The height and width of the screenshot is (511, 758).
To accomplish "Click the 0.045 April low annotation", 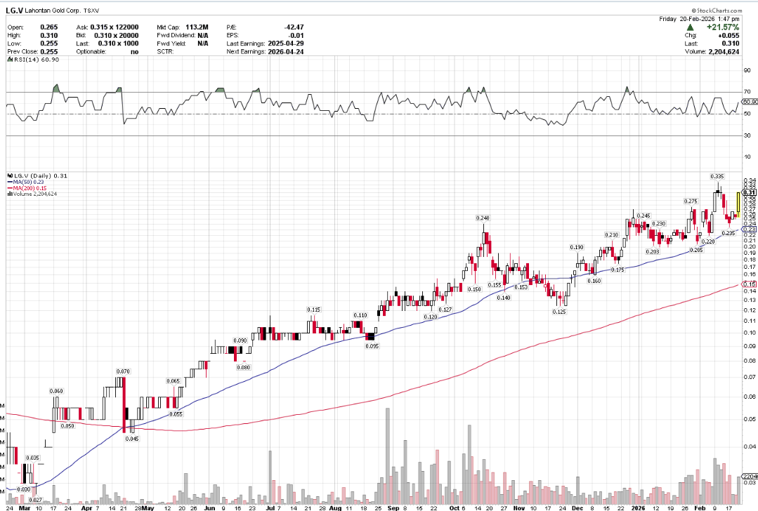I will [x=132, y=438].
